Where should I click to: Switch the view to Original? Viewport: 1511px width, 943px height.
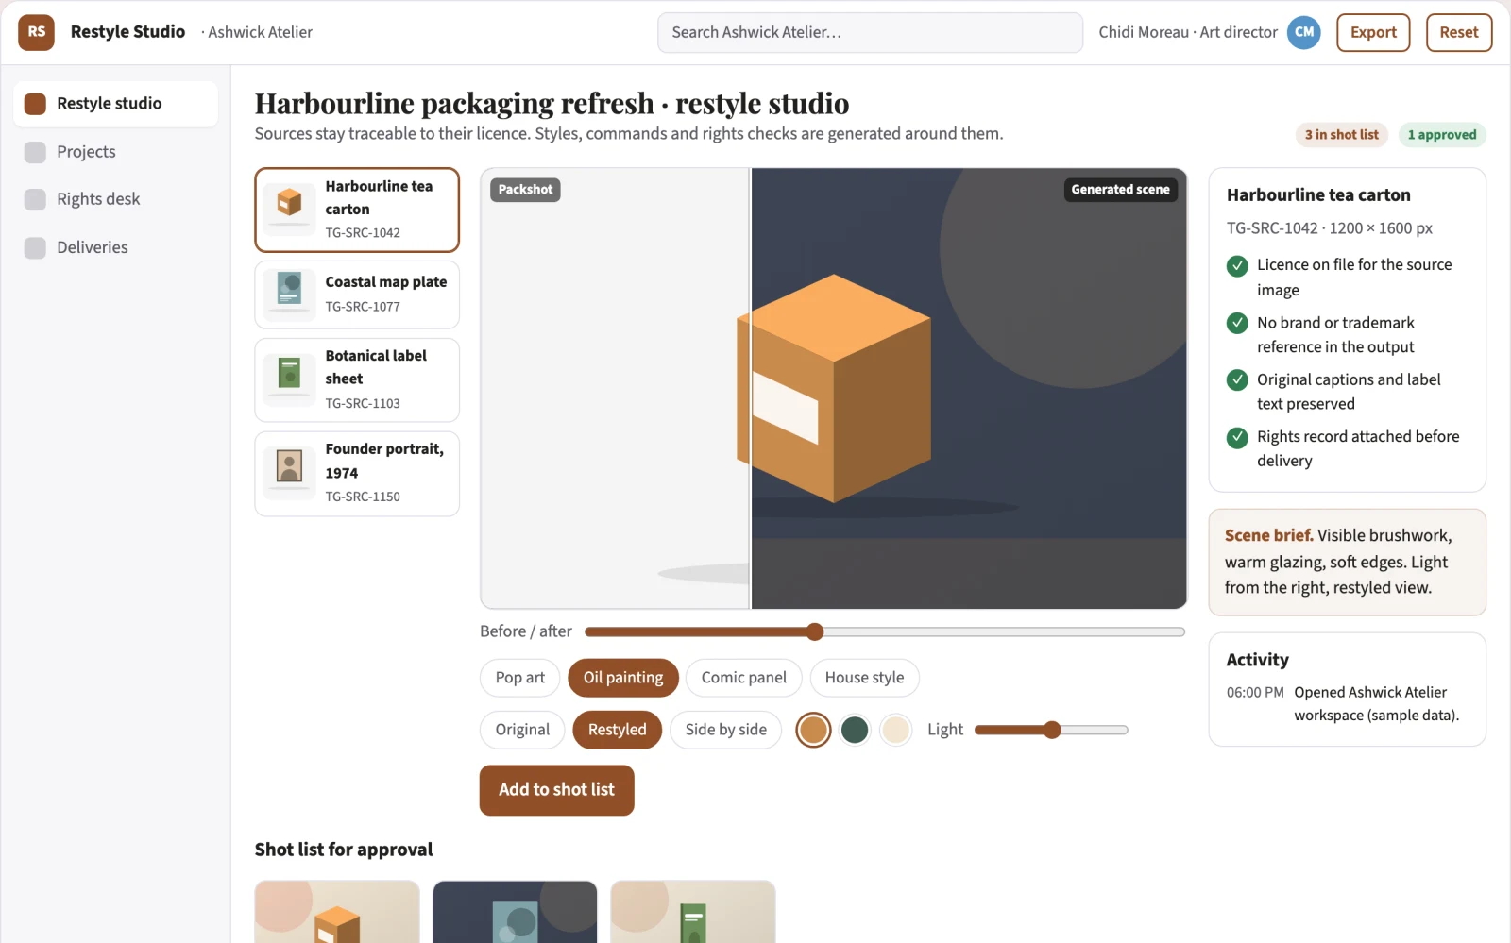click(x=522, y=730)
